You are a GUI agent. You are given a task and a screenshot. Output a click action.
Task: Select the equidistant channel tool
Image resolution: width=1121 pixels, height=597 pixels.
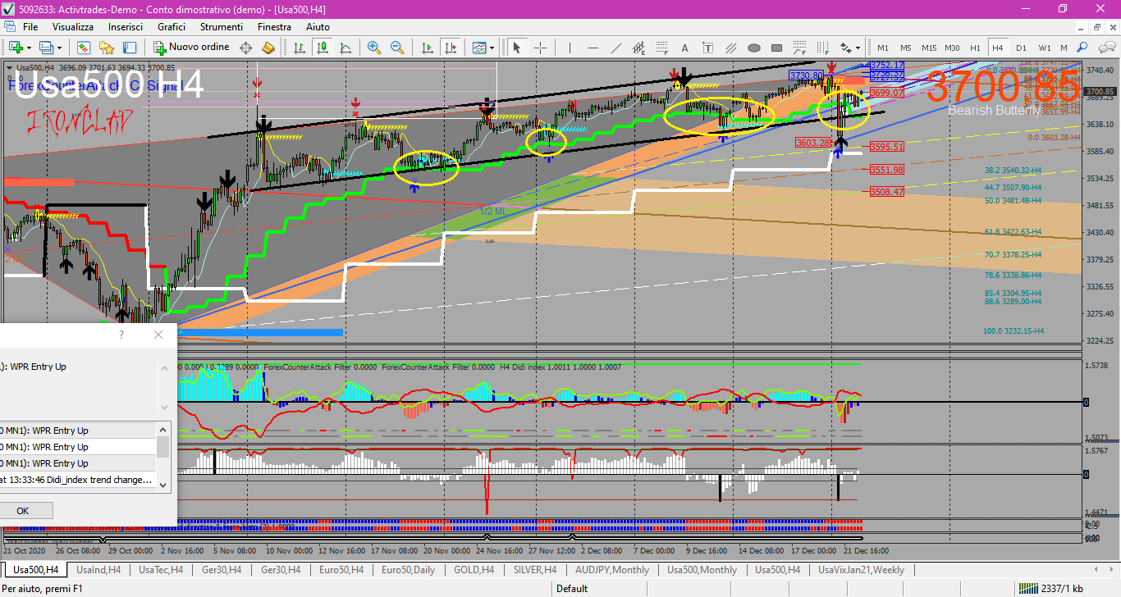(x=639, y=48)
